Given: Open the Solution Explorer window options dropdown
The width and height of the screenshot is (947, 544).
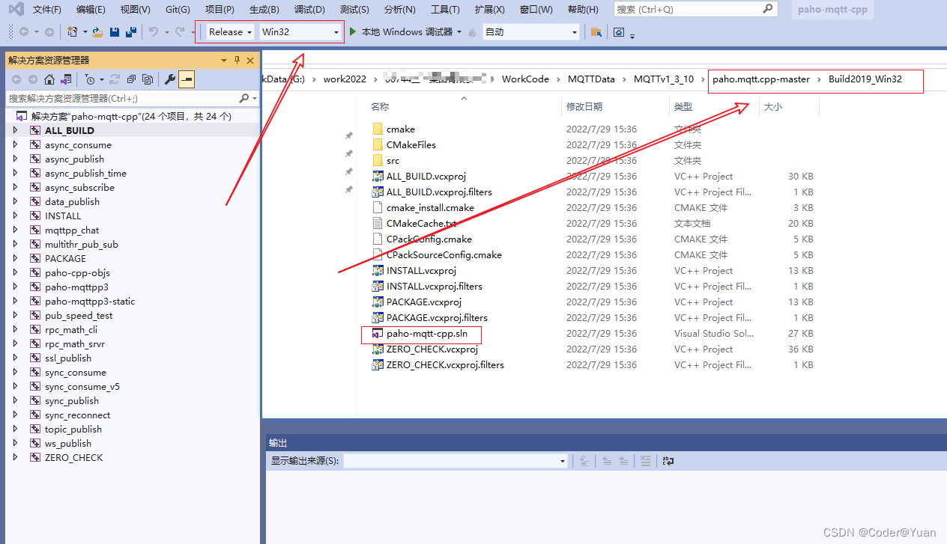Looking at the screenshot, I should 223,61.
